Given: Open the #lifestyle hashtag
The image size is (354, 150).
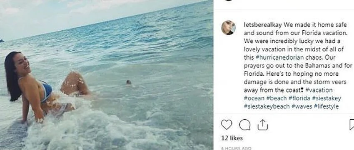Looking at the screenshot, I should (x=326, y=106).
